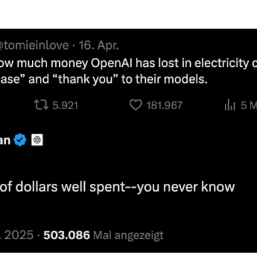257x257 pixels.
Task: Click the line ending "to their models."
Action: point(103,80)
